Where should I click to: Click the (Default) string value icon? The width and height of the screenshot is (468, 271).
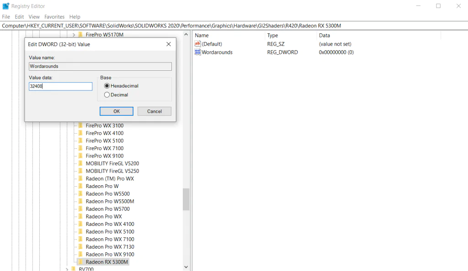(x=197, y=44)
